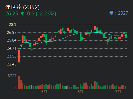Click the green down-triangle price change indicator
The image size is (133, 99).
click(22, 13)
